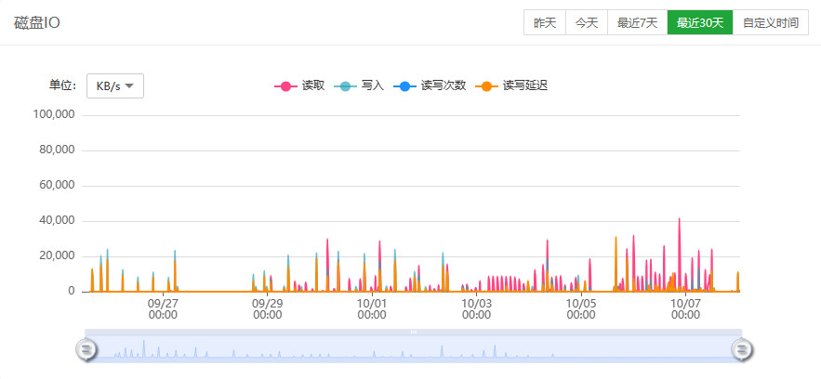Select the 昨天 time range tab
This screenshot has width=821, height=379.
click(545, 23)
